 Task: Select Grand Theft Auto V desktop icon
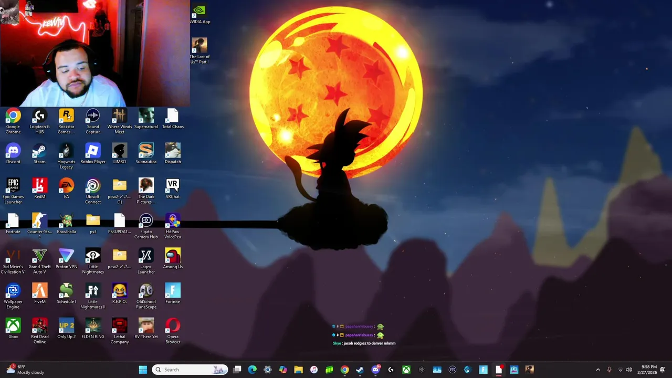[x=39, y=262]
